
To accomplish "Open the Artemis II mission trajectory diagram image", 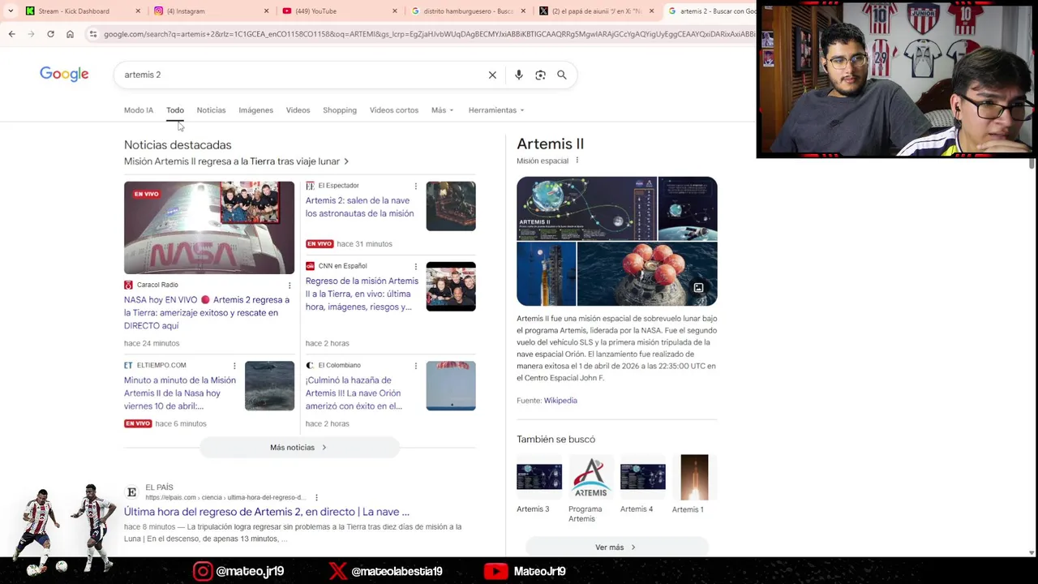I will [x=586, y=208].
